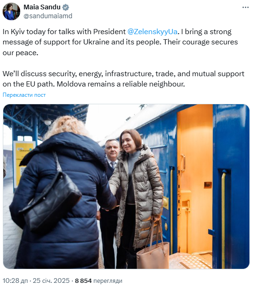Open Maia Sandu's profile avatar
Image resolution: width=255 pixels, height=288 pixels.
pyautogui.click(x=11, y=11)
